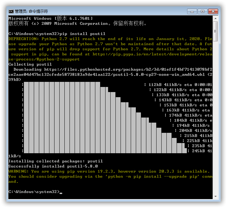Viewport: 227px width, 208px height.
Task: Click 'Microsoft Windows [版本 6.1.7601]' line
Action: [x=50, y=18]
